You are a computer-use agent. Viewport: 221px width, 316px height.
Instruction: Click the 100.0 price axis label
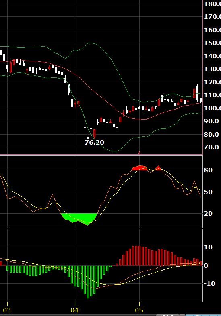pos(212,108)
